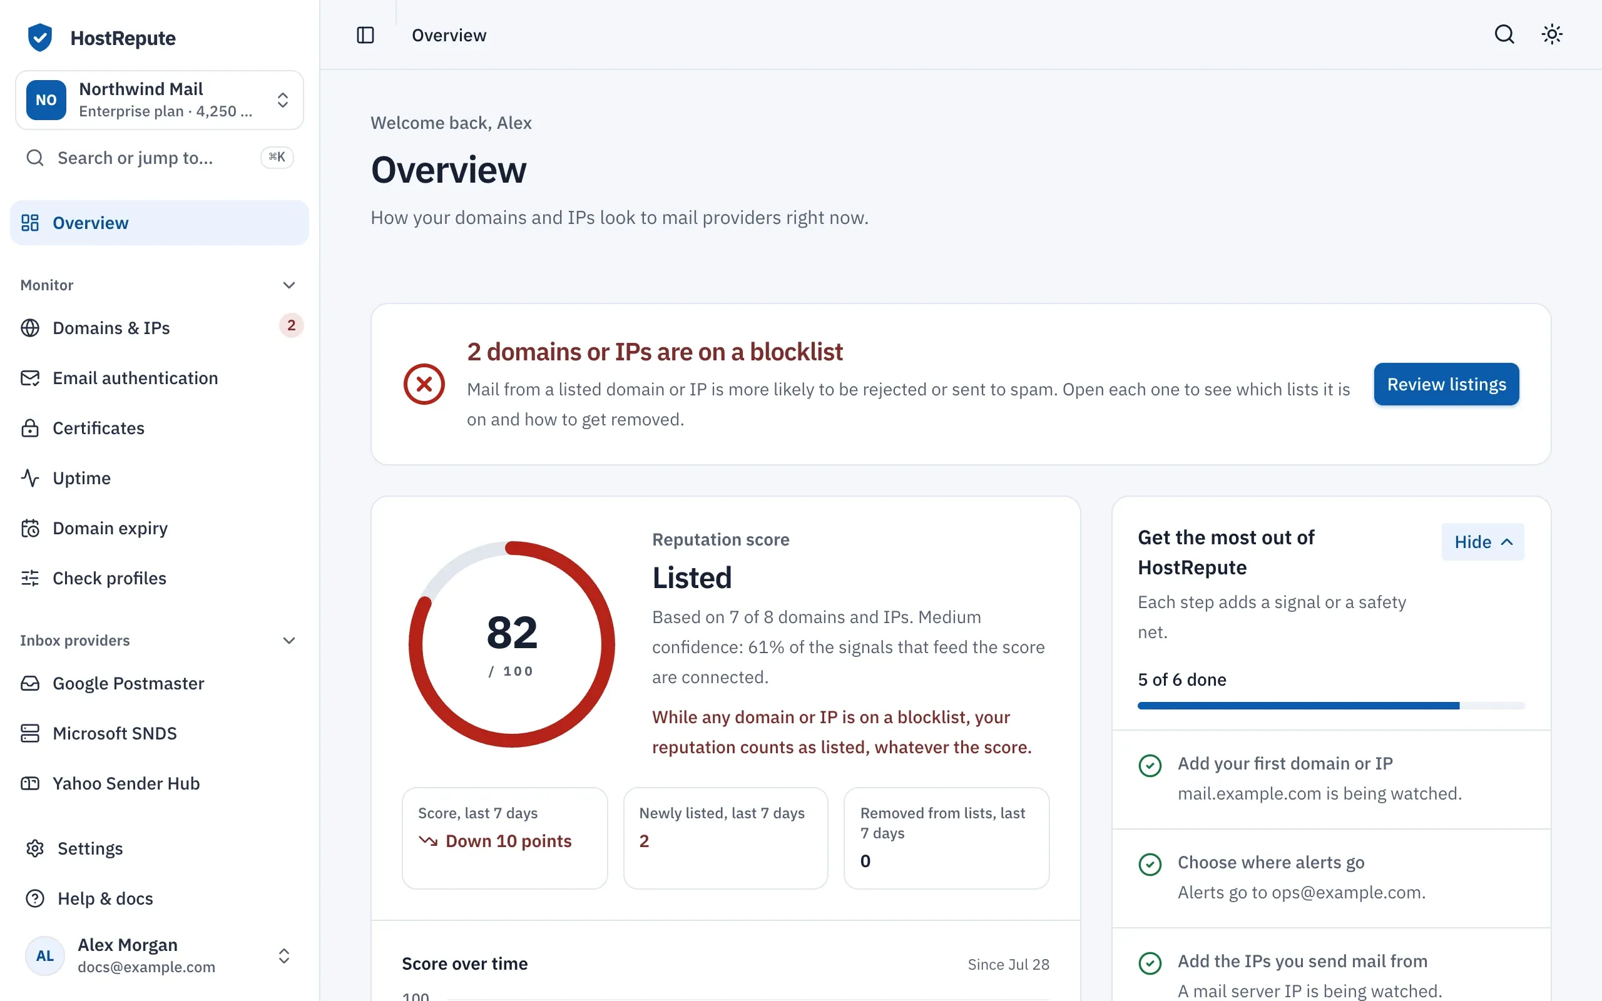This screenshot has height=1001, width=1602.
Task: Click the Since Jul 28 label
Action: 1008,965
